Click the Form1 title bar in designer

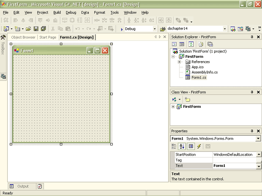point(61,51)
